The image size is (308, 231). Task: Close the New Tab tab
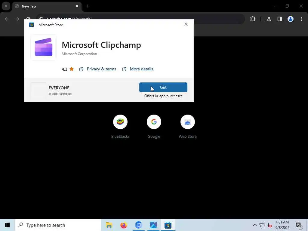point(77,6)
